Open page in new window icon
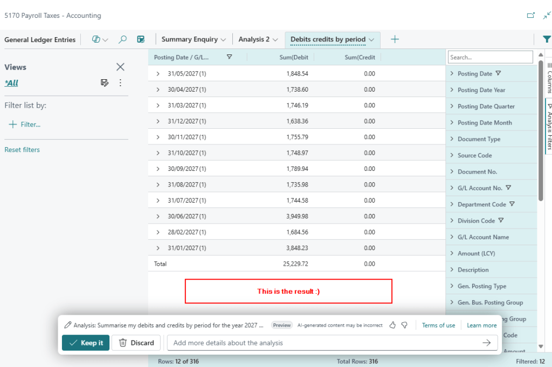The height and width of the screenshot is (367, 552). coord(530,16)
